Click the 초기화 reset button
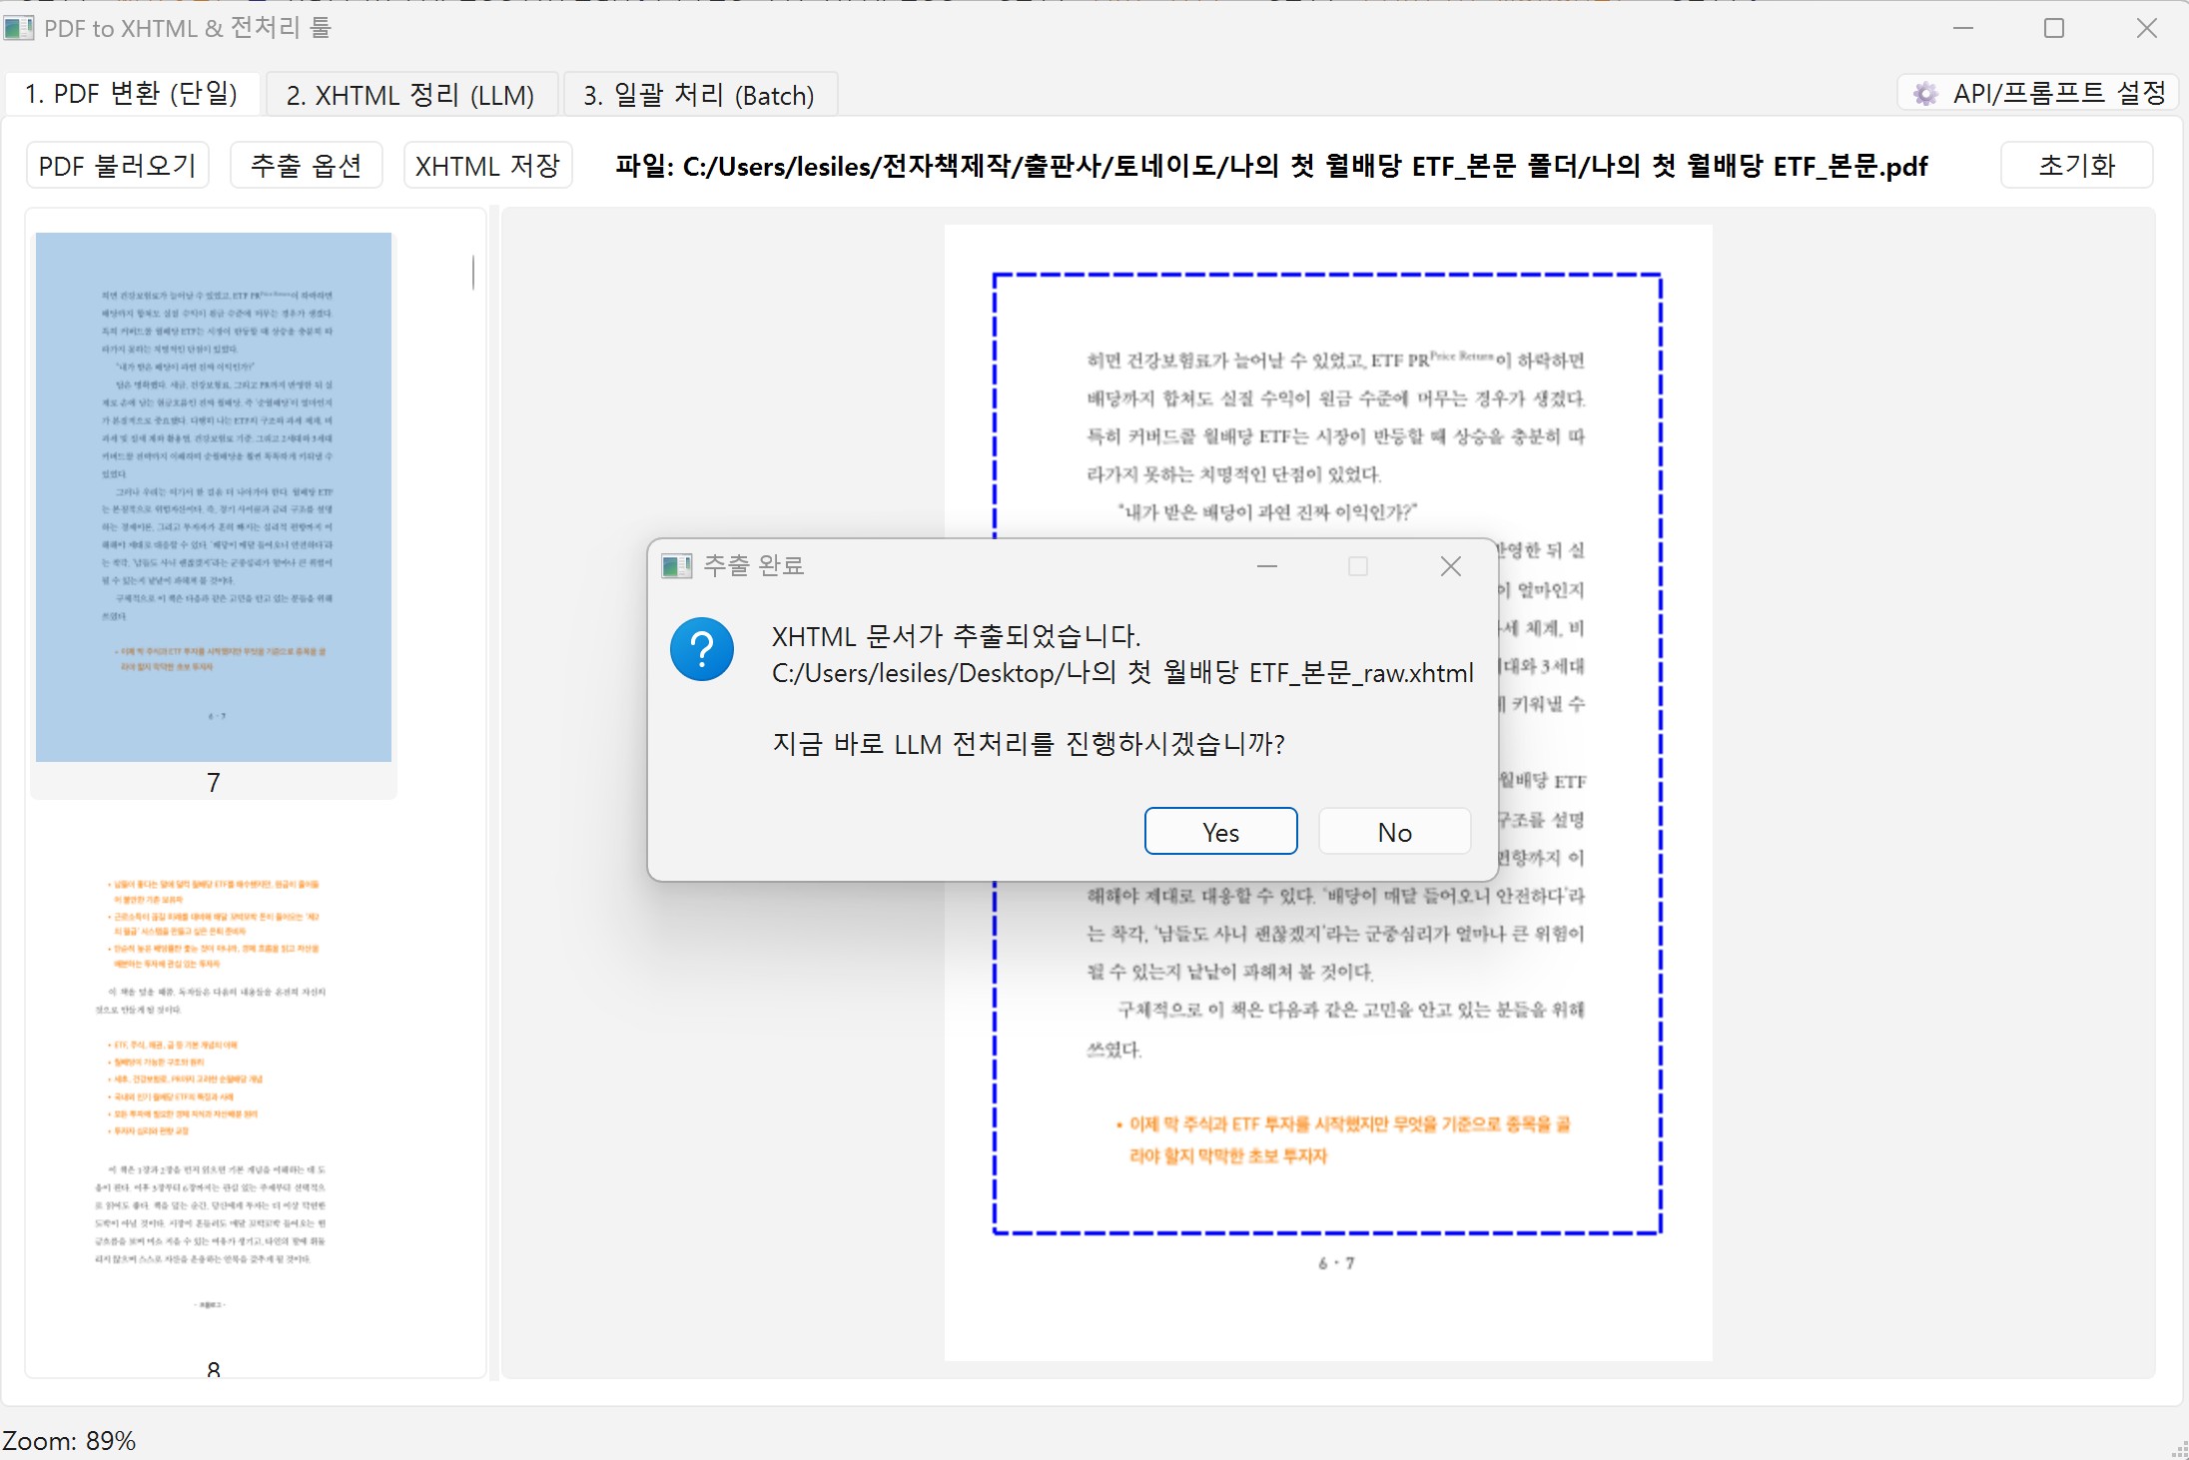The height and width of the screenshot is (1460, 2189). click(2076, 166)
